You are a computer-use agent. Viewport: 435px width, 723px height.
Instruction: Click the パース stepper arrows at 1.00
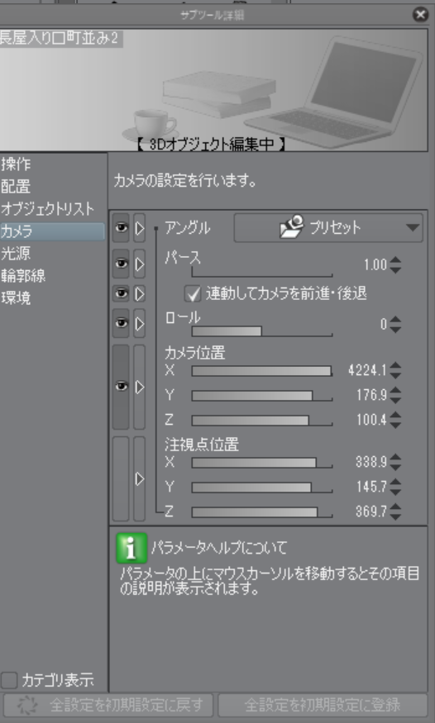tap(395, 264)
